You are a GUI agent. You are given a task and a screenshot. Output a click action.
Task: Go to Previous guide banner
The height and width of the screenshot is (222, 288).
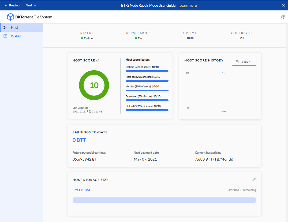pyautogui.click(x=13, y=5)
